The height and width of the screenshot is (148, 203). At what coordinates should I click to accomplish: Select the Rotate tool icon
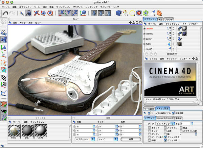coord(50,13)
